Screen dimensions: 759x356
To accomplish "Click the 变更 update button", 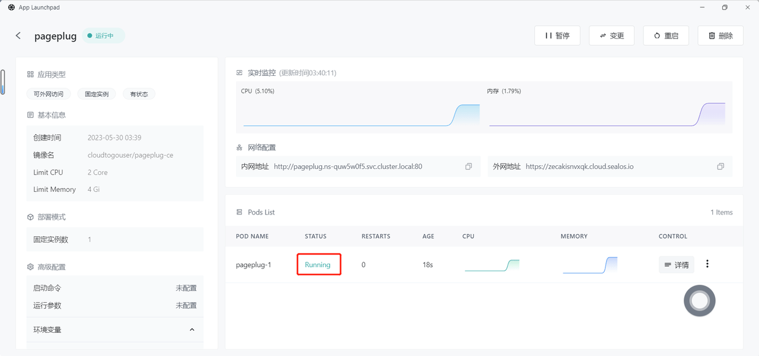I will [x=611, y=36].
